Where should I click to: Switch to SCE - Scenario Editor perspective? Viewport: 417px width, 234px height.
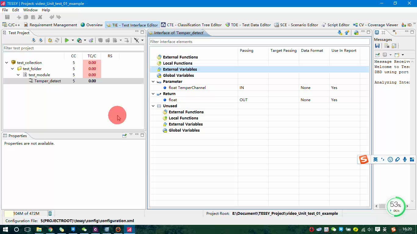[x=296, y=25]
